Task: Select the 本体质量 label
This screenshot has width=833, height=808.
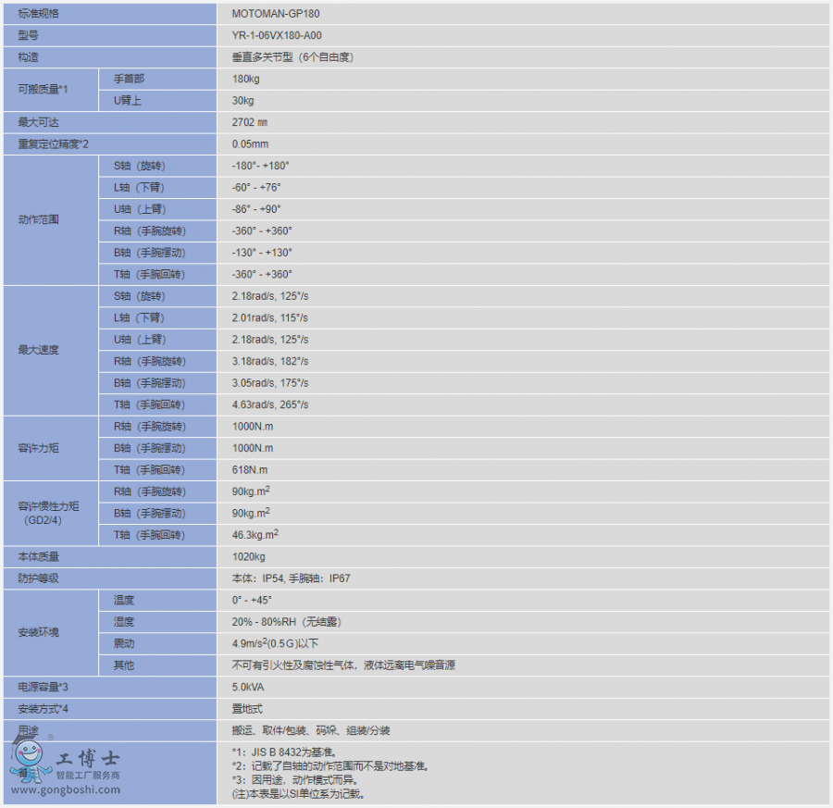Action: point(38,557)
